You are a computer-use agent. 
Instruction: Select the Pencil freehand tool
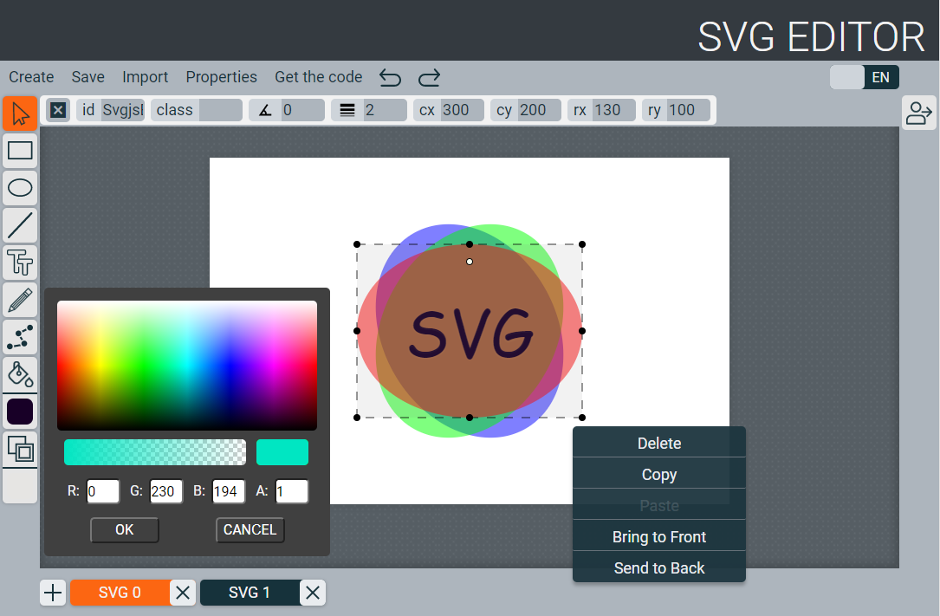pyautogui.click(x=19, y=300)
